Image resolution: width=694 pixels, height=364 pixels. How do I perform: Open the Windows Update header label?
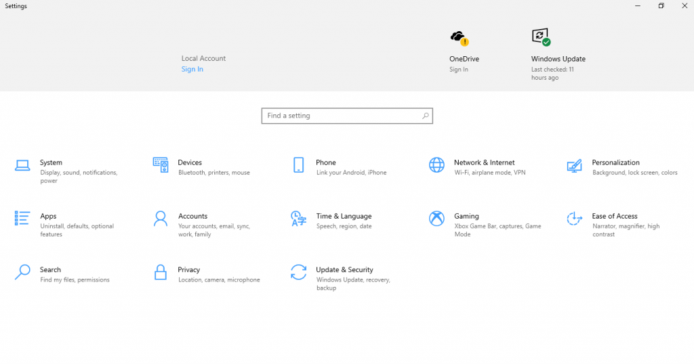558,59
